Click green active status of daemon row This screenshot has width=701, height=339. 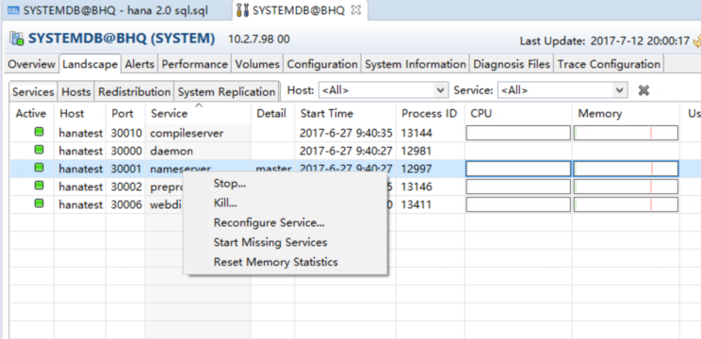coord(40,150)
